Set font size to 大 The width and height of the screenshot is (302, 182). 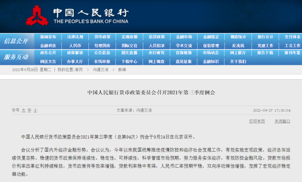click(23, 110)
